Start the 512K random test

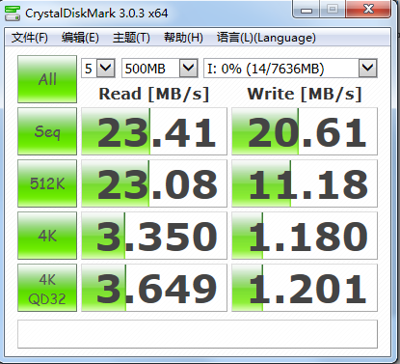[47, 183]
